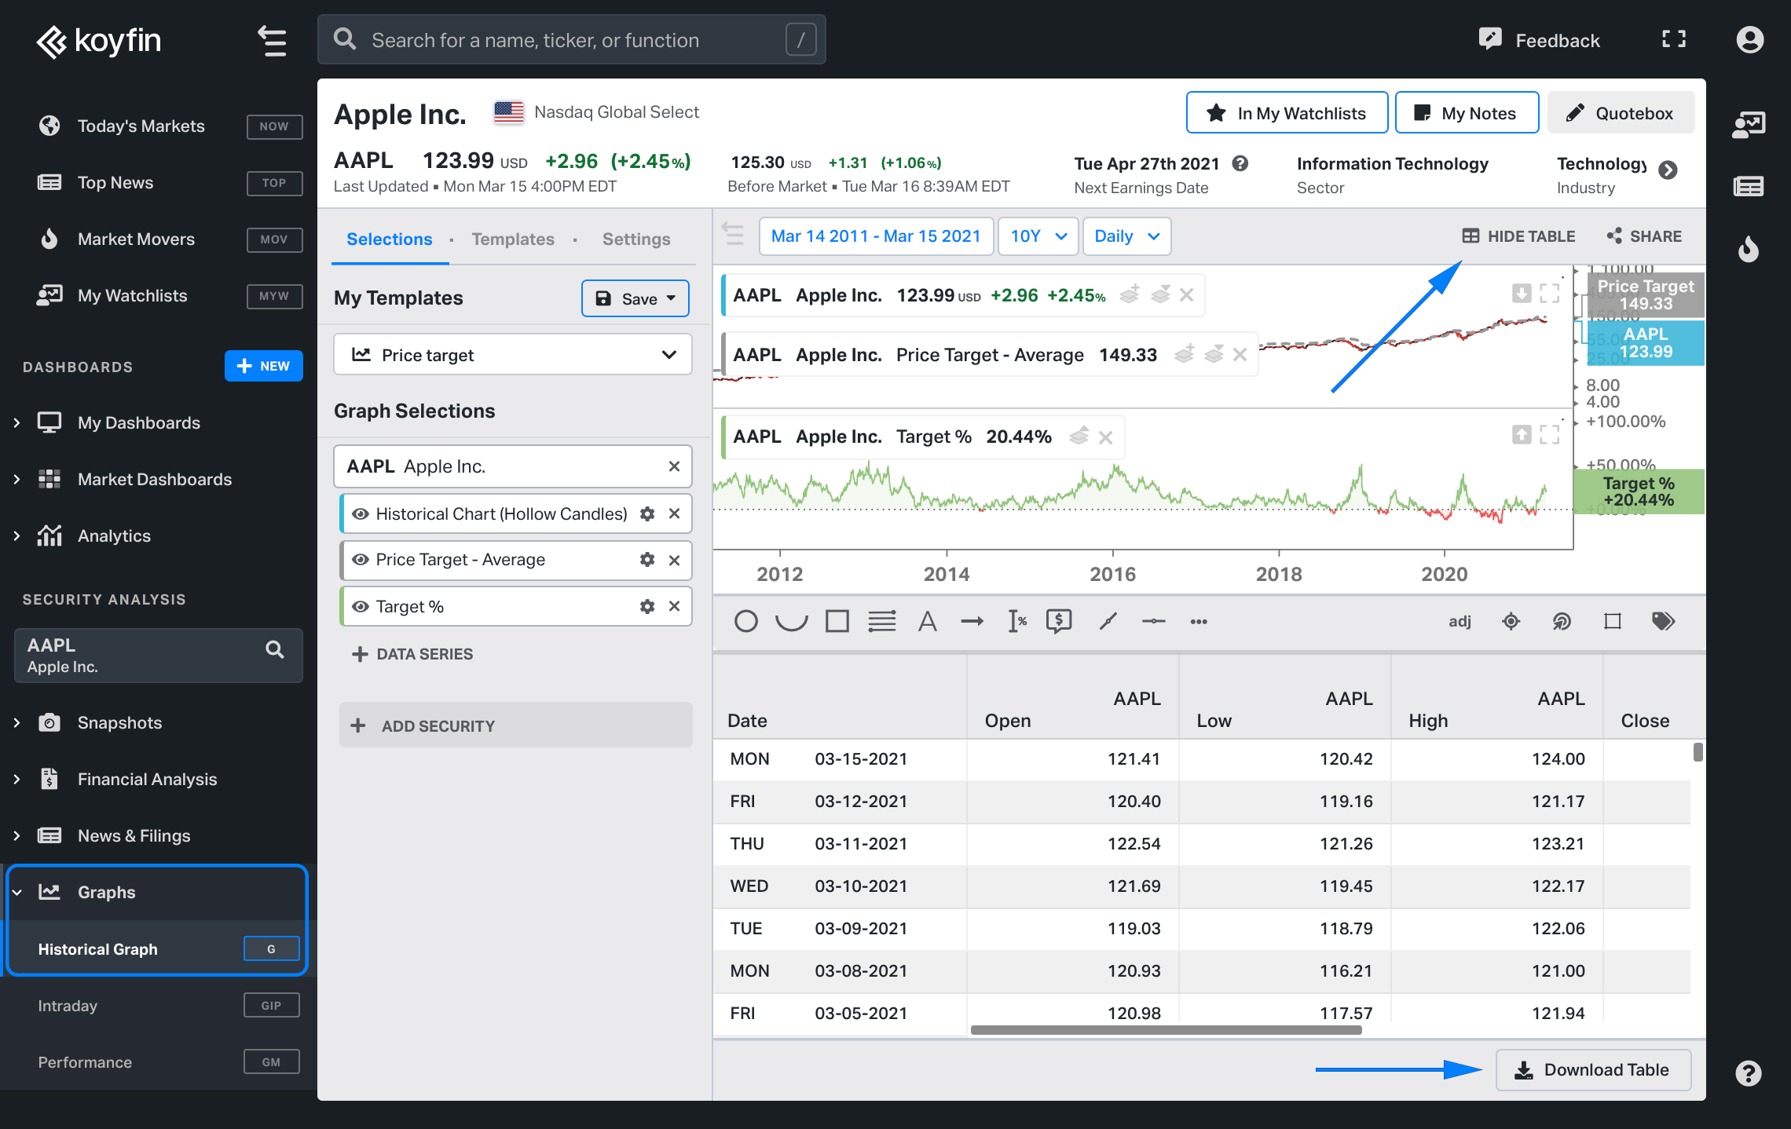Open settings gear for Price Target - Average
This screenshot has height=1129, width=1791.
point(647,560)
